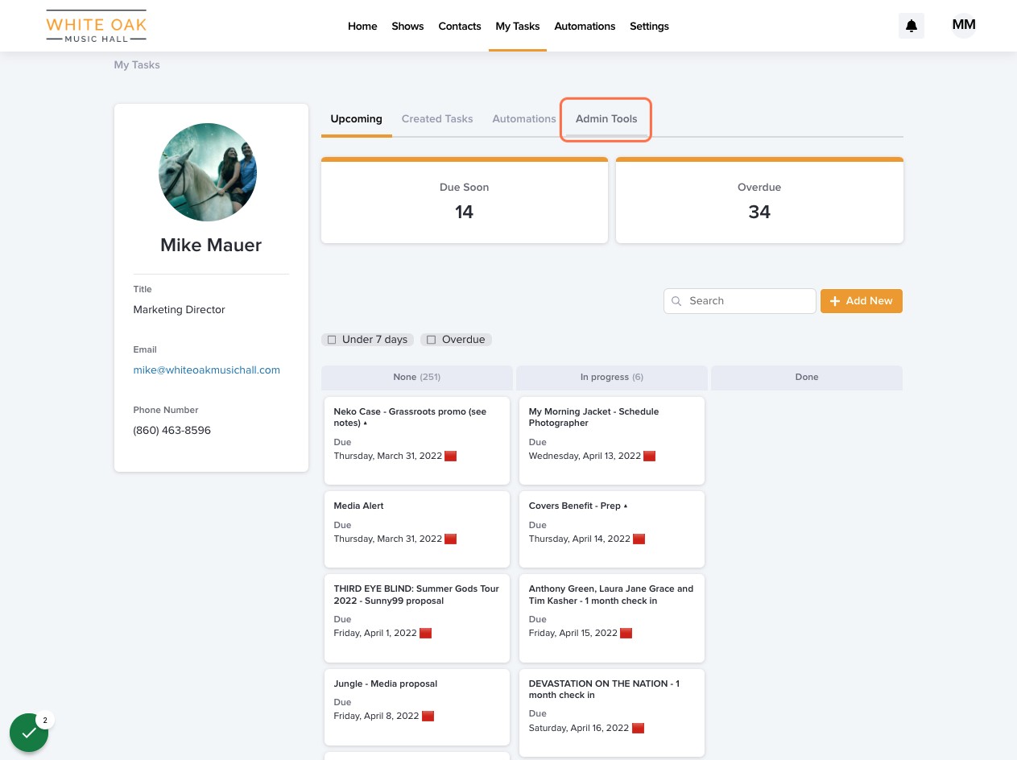Open the Overdue summary card
This screenshot has width=1017, height=760.
click(x=759, y=200)
